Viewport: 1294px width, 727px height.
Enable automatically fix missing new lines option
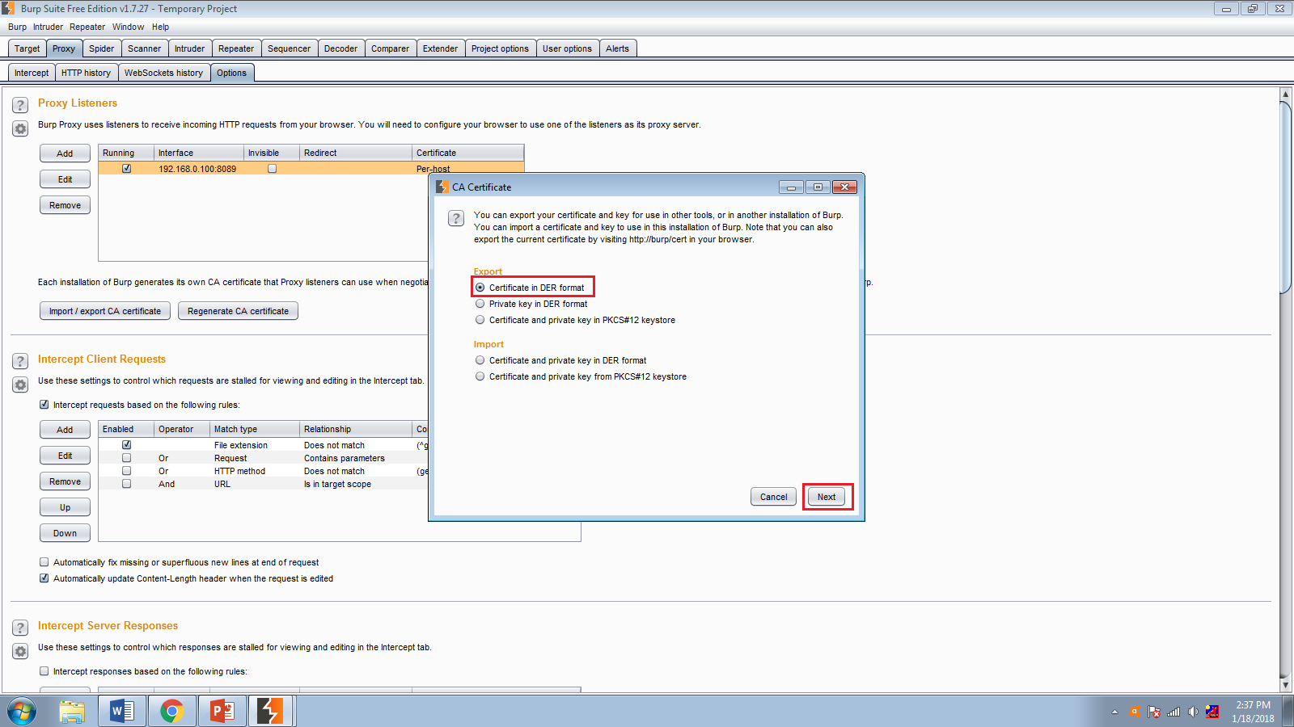tap(44, 562)
